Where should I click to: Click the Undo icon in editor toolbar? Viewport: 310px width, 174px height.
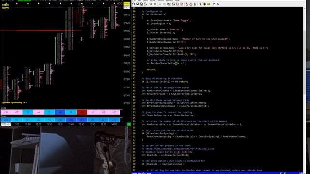tap(151, 4)
